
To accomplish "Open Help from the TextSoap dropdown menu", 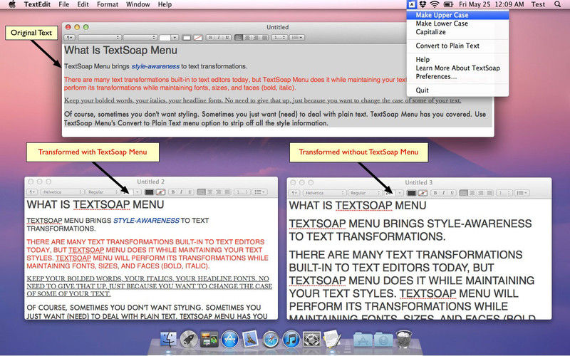I will (457, 60).
